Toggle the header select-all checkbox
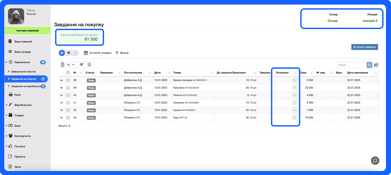Image resolution: width=391 pixels, height=175 pixels. coord(68,73)
